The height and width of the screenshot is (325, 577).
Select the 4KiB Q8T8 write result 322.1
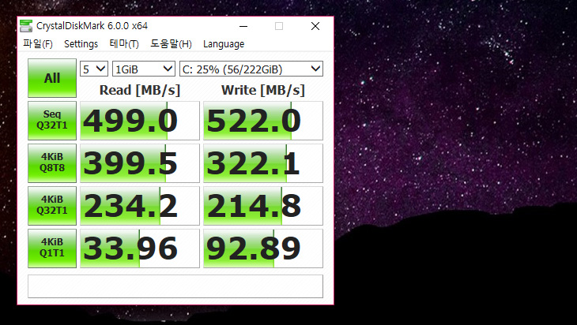tap(263, 163)
